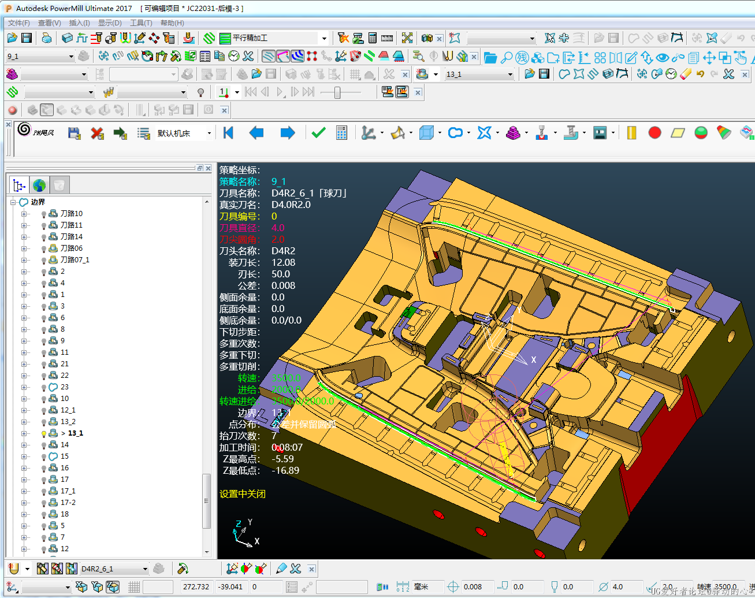Click the Save project floppy icon
Screen dimensions: 755x598
pos(26,38)
